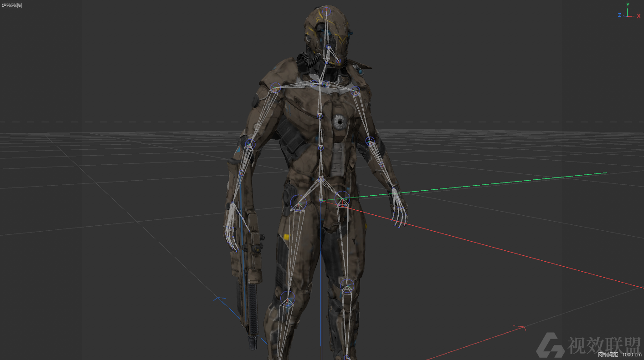Select the shoulder joint of the rifle-holding arm

click(x=275, y=87)
